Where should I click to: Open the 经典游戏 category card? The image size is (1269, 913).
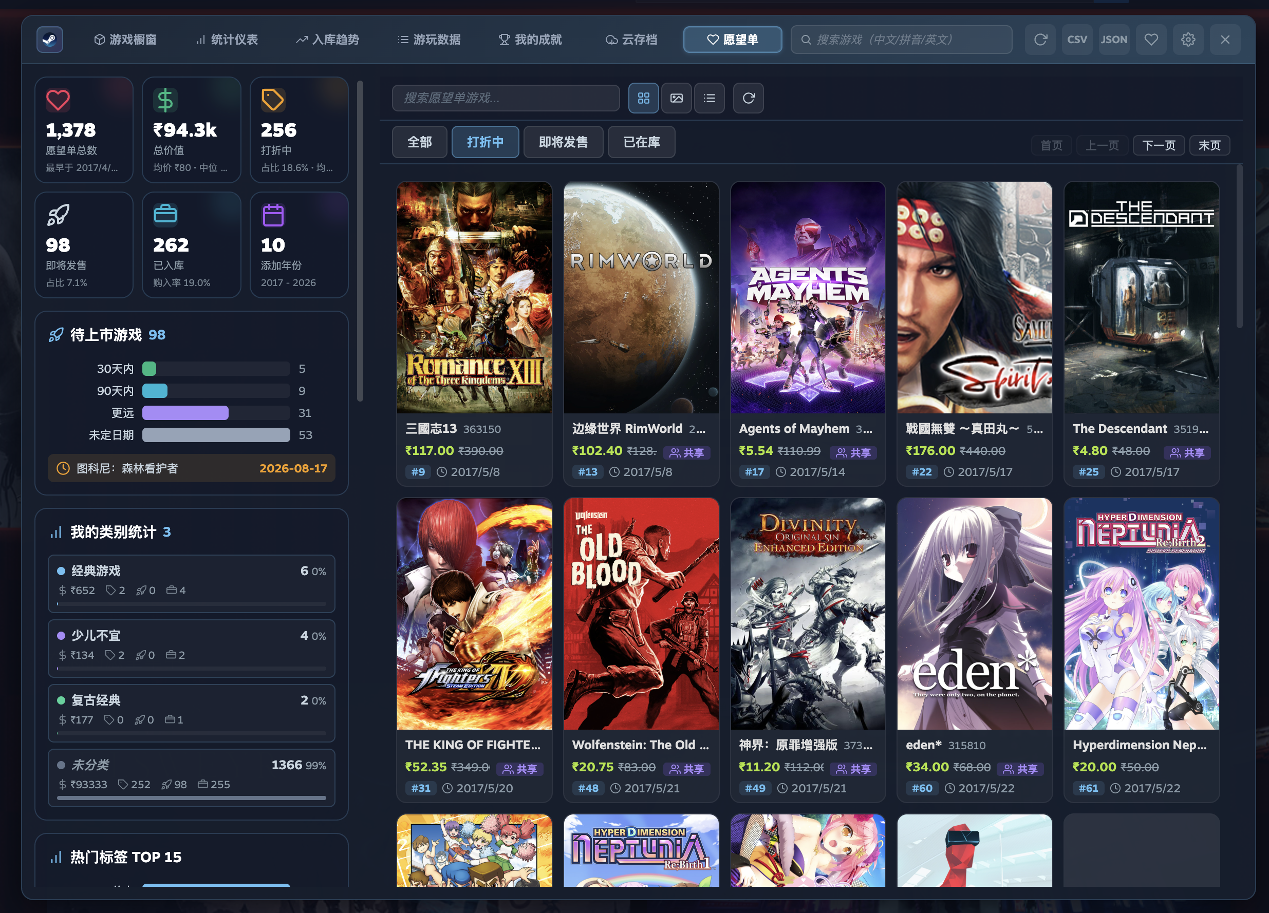[x=191, y=584]
